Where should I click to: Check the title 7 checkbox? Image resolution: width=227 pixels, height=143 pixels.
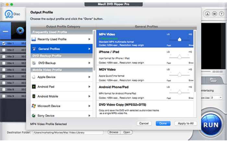(4, 83)
